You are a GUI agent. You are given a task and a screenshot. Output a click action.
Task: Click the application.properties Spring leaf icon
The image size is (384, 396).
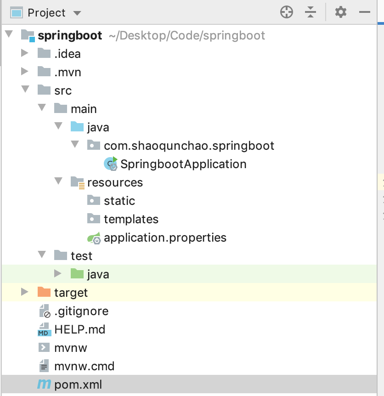94,238
